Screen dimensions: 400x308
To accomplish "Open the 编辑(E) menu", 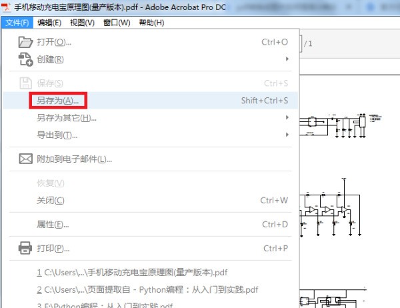I will (49, 23).
